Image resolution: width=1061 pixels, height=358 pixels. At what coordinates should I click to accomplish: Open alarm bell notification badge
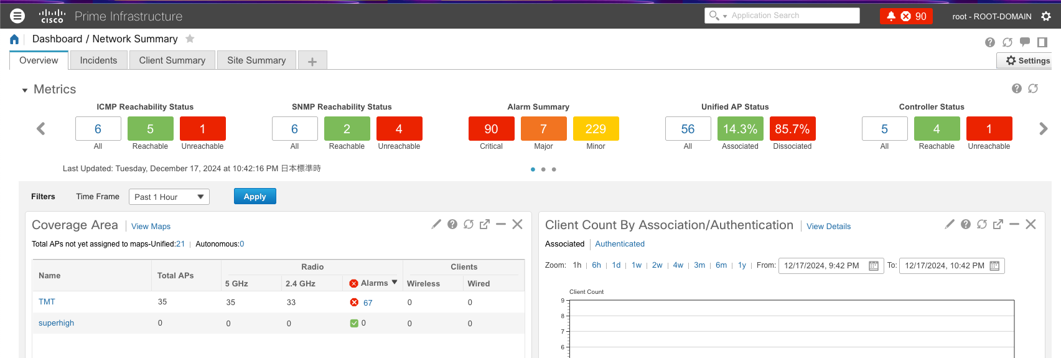pos(906,16)
